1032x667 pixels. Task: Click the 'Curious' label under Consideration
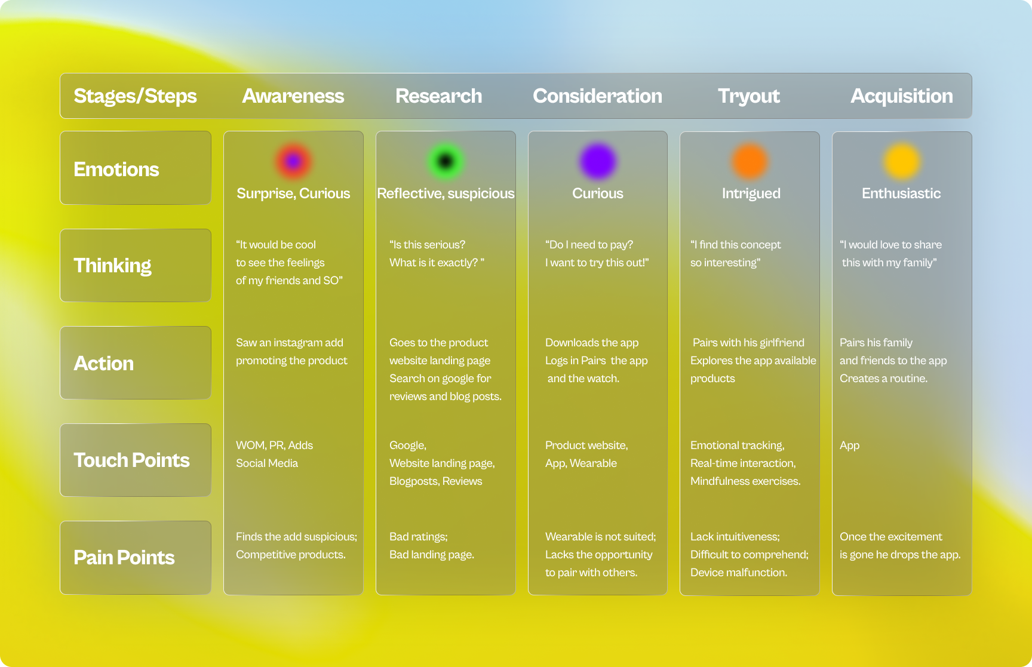pos(598,193)
